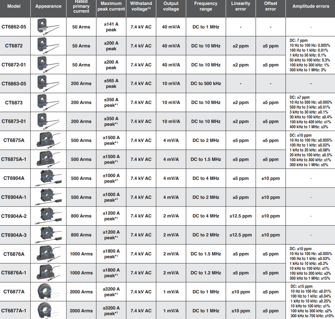335x319 pixels.
Task: Click the CT6873 model cell
Action: tap(15, 103)
